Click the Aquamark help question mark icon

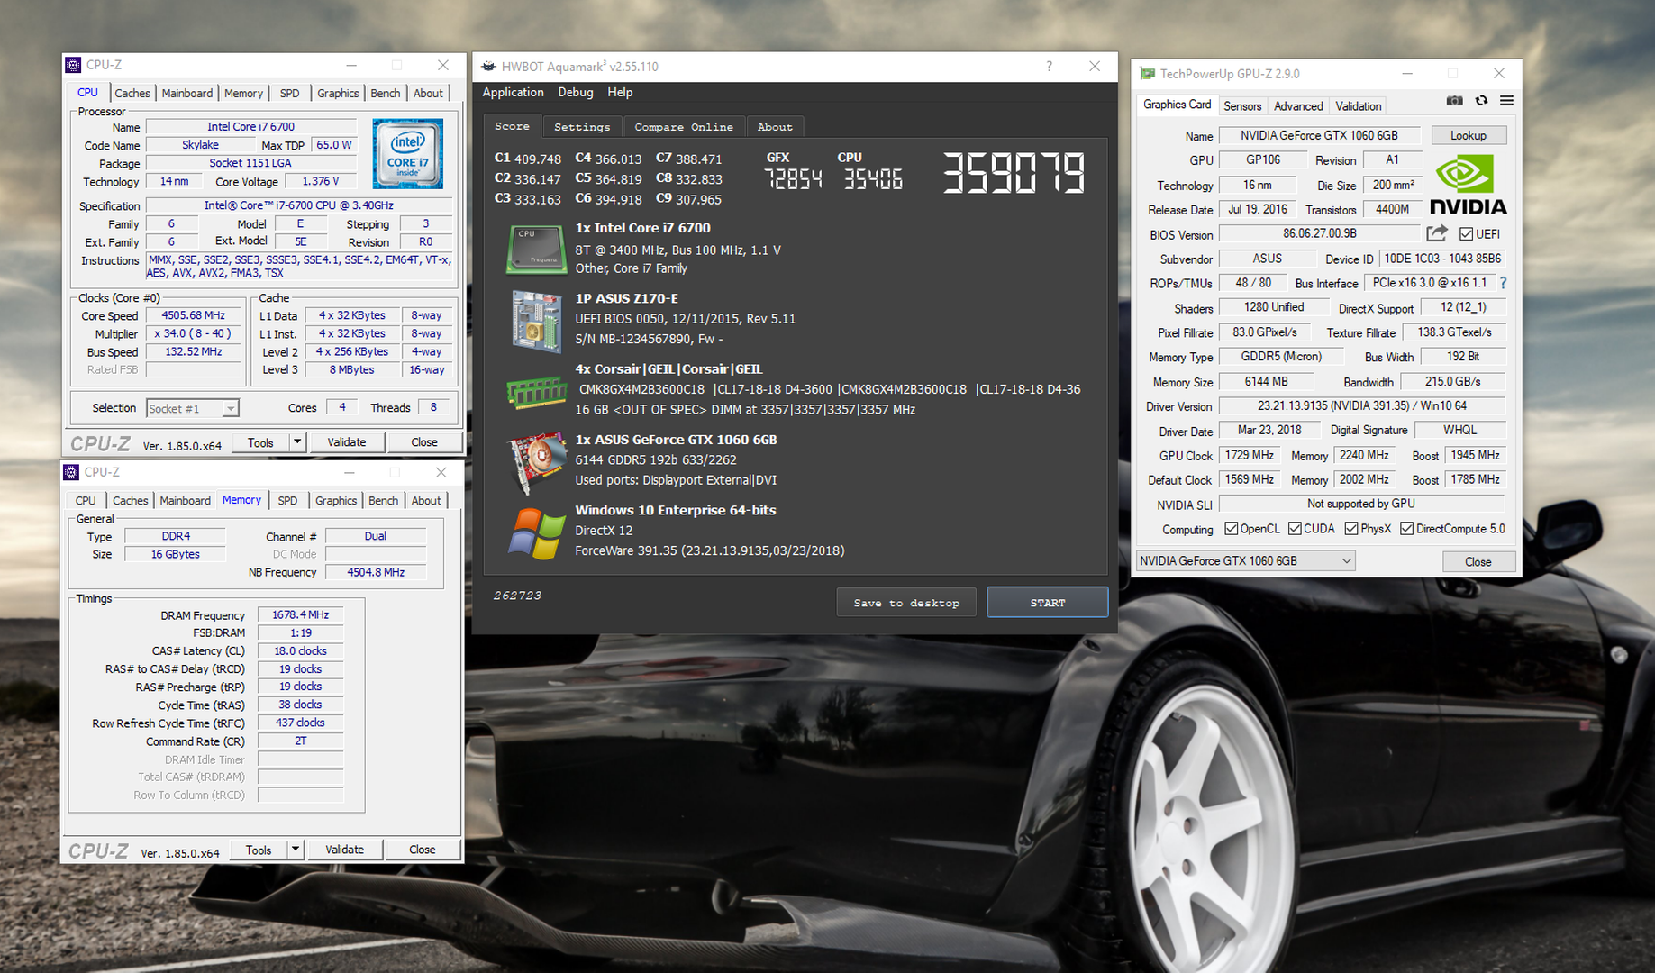(x=1050, y=66)
